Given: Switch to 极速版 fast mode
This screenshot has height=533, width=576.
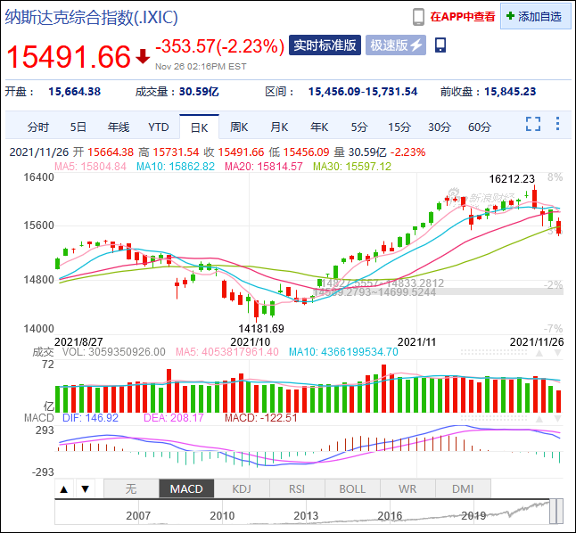Looking at the screenshot, I should [x=396, y=45].
